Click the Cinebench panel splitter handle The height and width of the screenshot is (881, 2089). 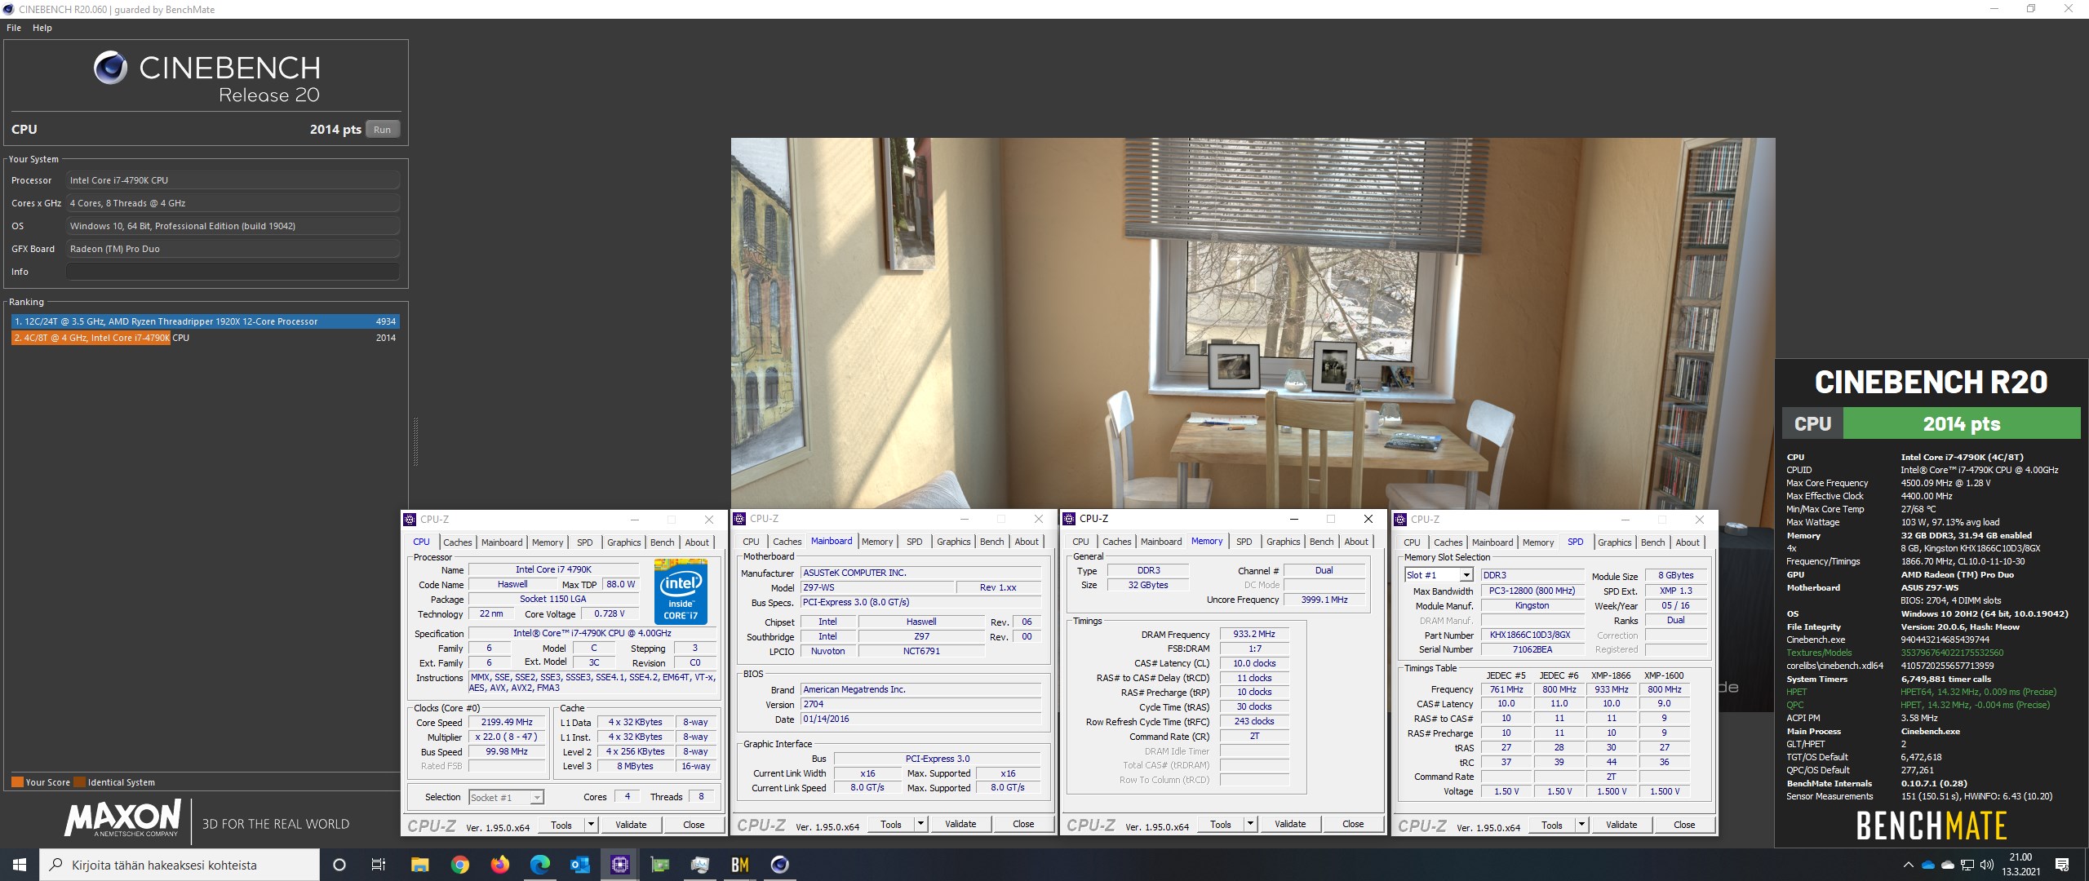tap(415, 441)
